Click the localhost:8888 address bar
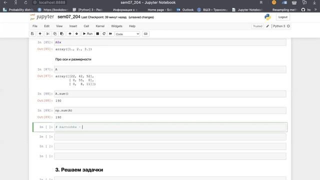 [52, 2]
